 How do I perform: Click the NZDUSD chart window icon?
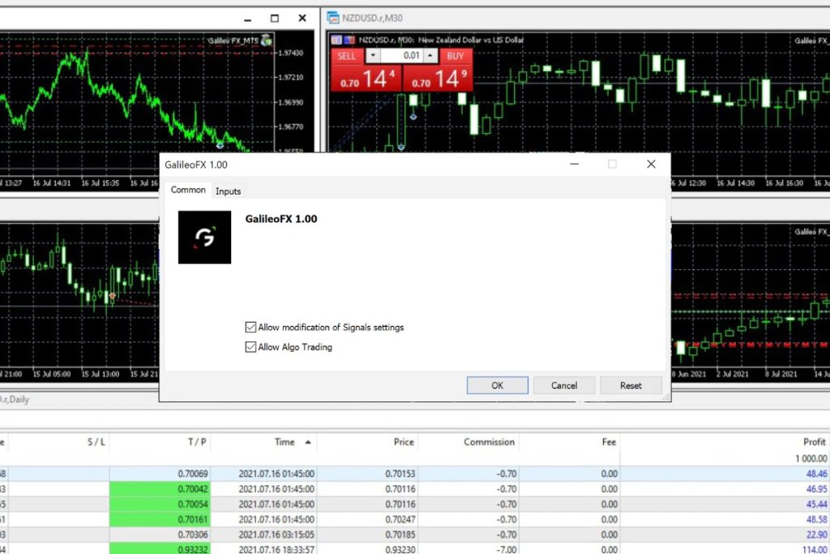coord(332,17)
